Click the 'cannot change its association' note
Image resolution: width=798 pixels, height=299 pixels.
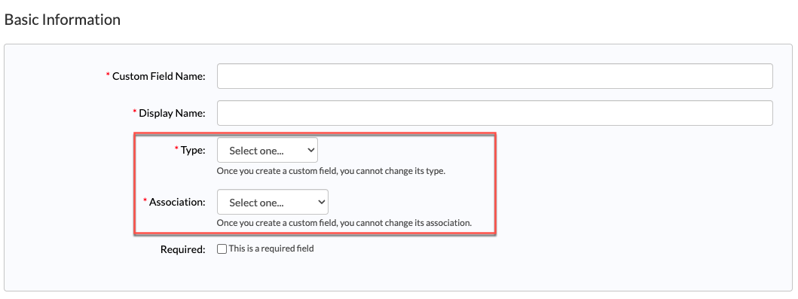[x=344, y=223]
